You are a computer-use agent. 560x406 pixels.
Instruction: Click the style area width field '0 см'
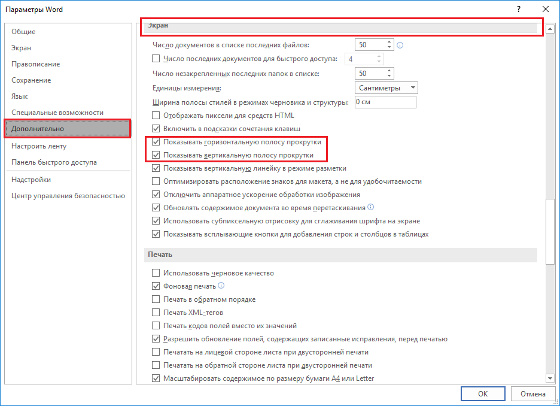(385, 102)
